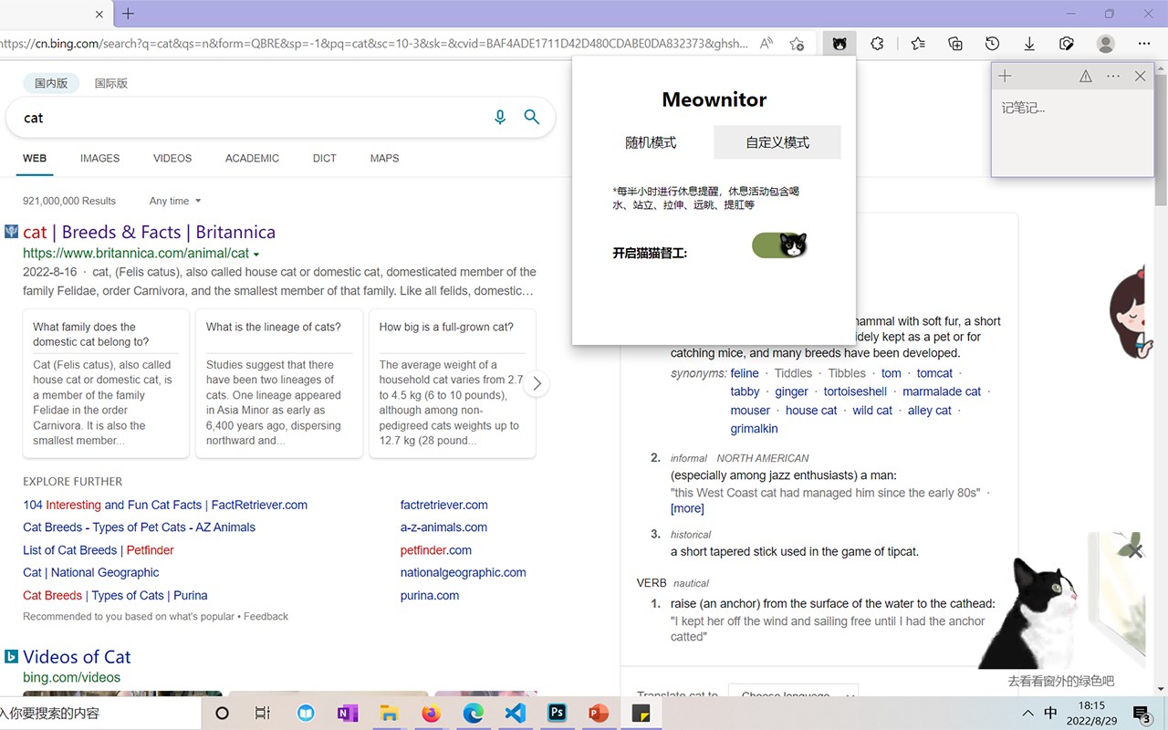Open 104 Interesting and Fun Cat Facts link

[165, 505]
